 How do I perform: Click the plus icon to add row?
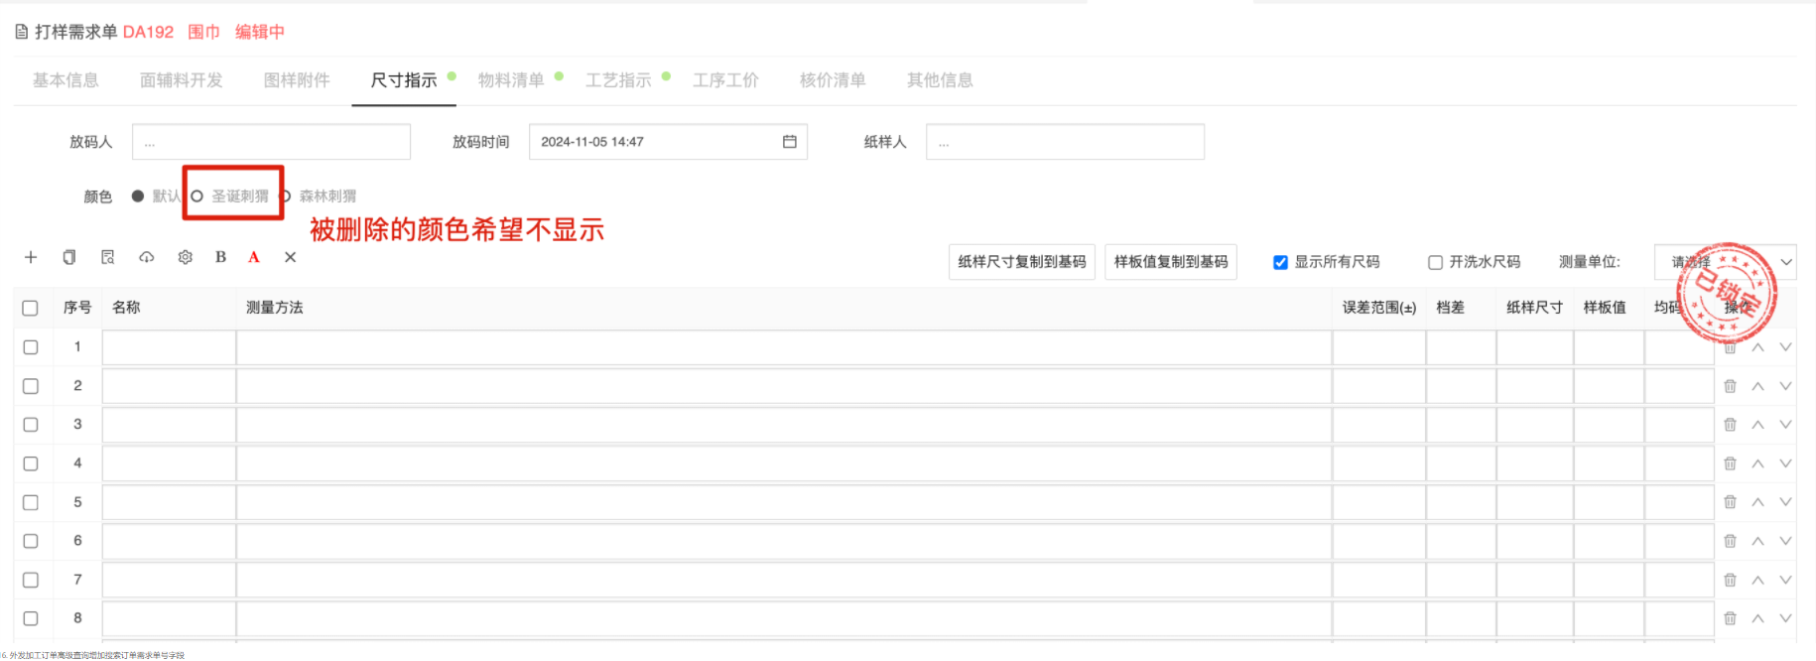[31, 257]
